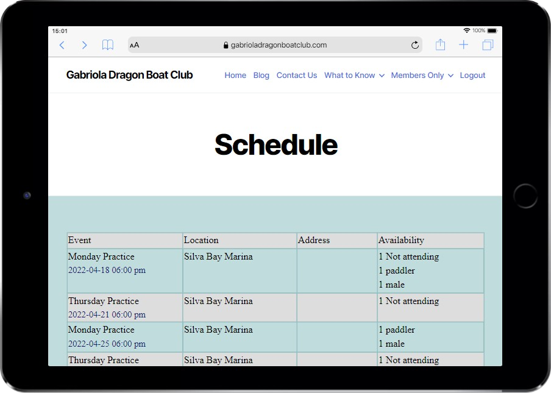Reload the page with the refresh icon
Image resolution: width=551 pixels, height=393 pixels.
pyautogui.click(x=415, y=45)
